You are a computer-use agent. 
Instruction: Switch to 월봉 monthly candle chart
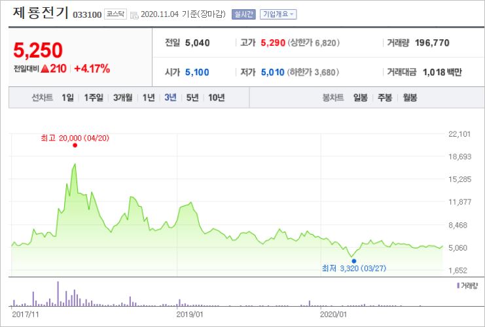[x=410, y=97]
